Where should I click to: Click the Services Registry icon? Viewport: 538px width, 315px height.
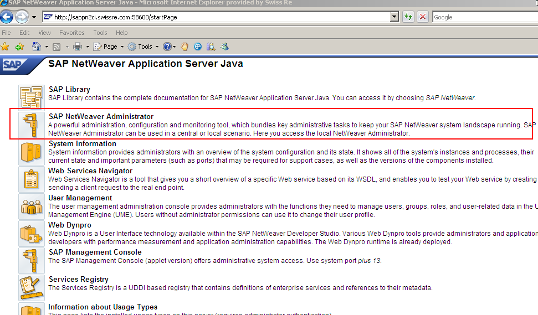(x=31, y=288)
